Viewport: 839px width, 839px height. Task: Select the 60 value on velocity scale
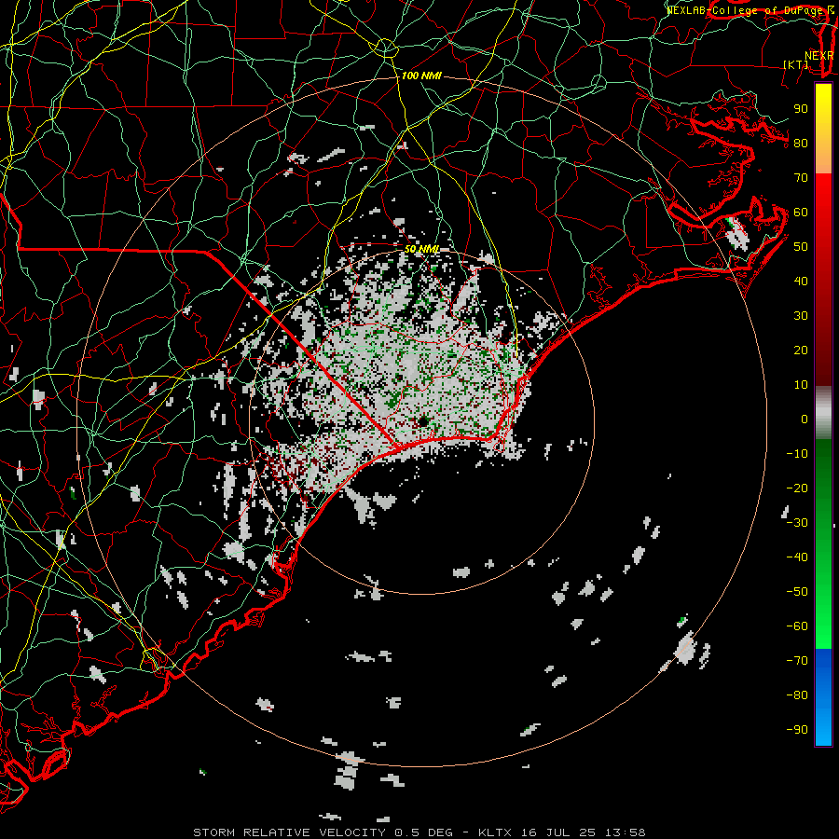click(x=801, y=212)
